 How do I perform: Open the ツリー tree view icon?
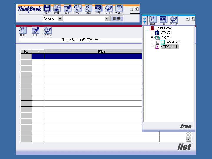pos(78,9)
